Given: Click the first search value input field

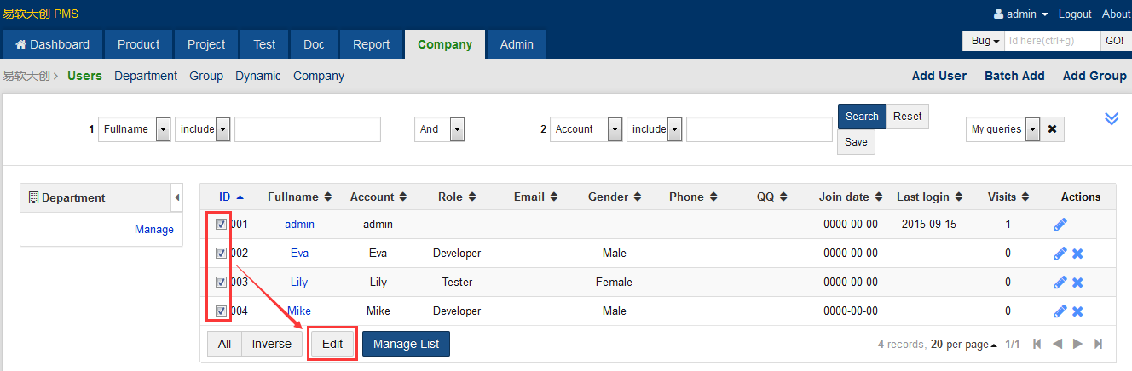Looking at the screenshot, I should (308, 129).
